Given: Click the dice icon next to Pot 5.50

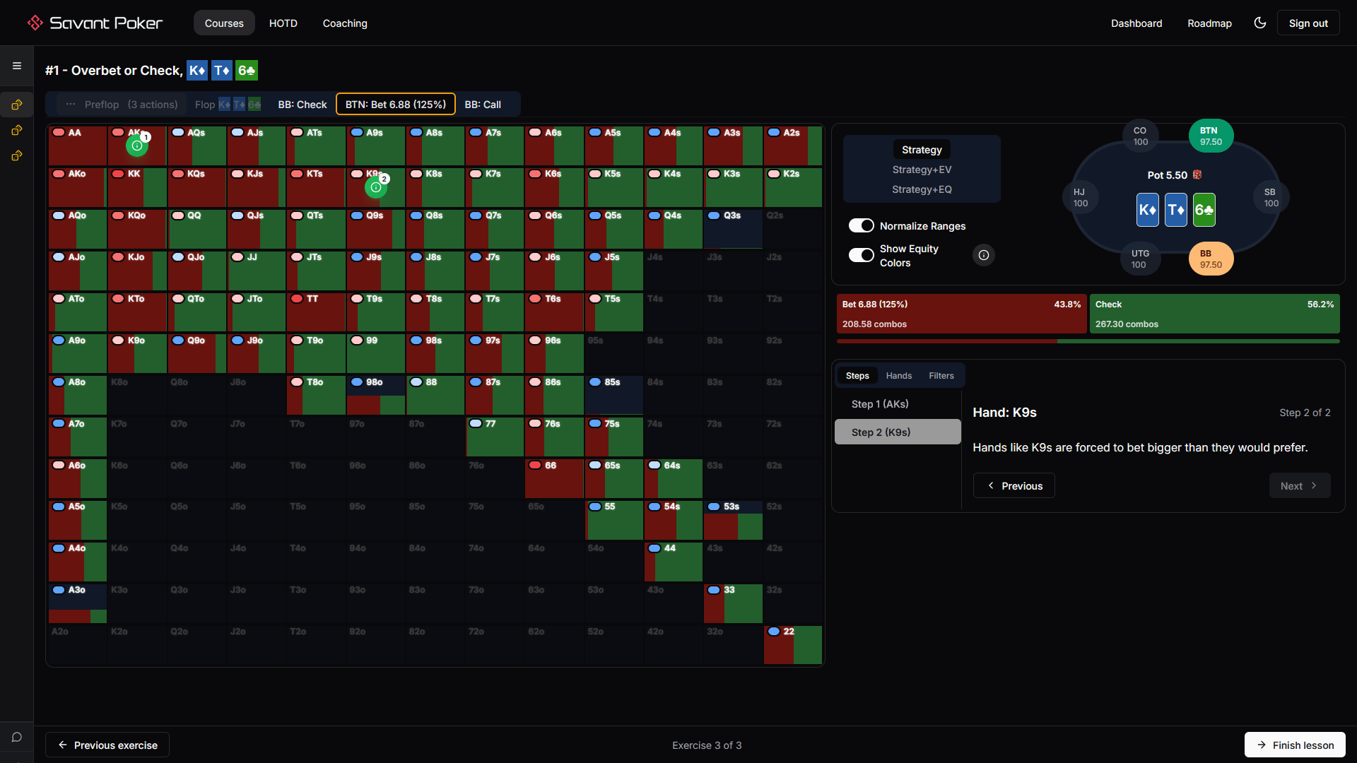Looking at the screenshot, I should pyautogui.click(x=1197, y=175).
